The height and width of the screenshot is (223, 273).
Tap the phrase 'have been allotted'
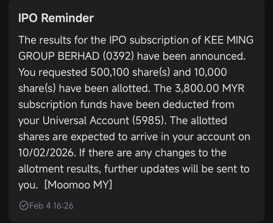click(105, 88)
